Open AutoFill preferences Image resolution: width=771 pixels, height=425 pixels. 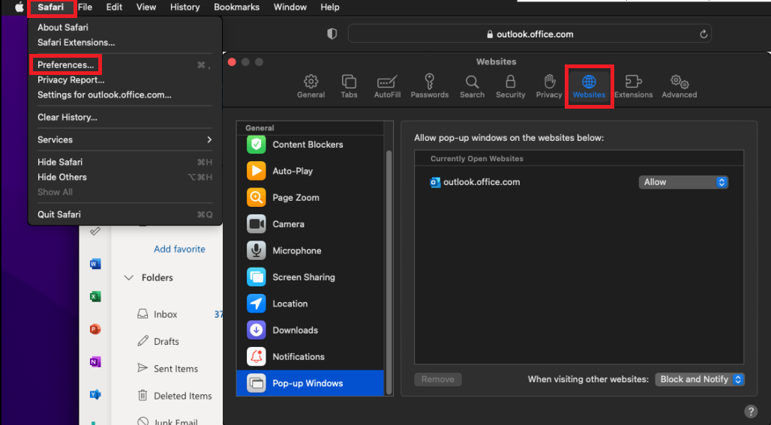387,85
